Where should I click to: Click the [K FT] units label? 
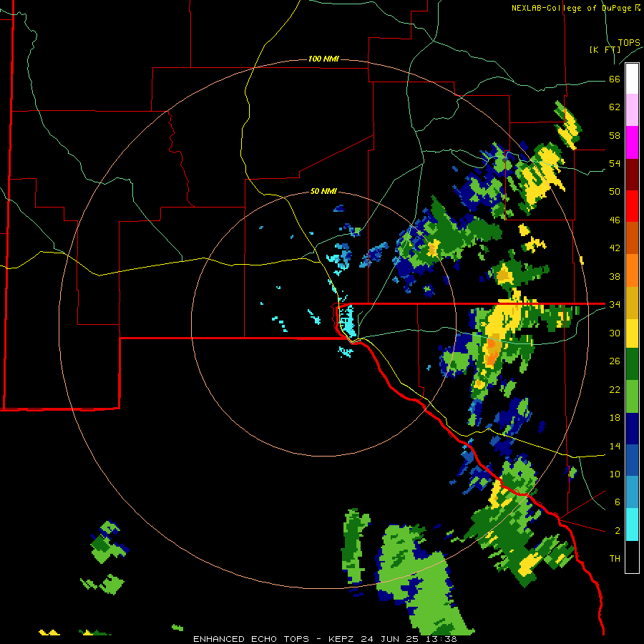coord(605,50)
